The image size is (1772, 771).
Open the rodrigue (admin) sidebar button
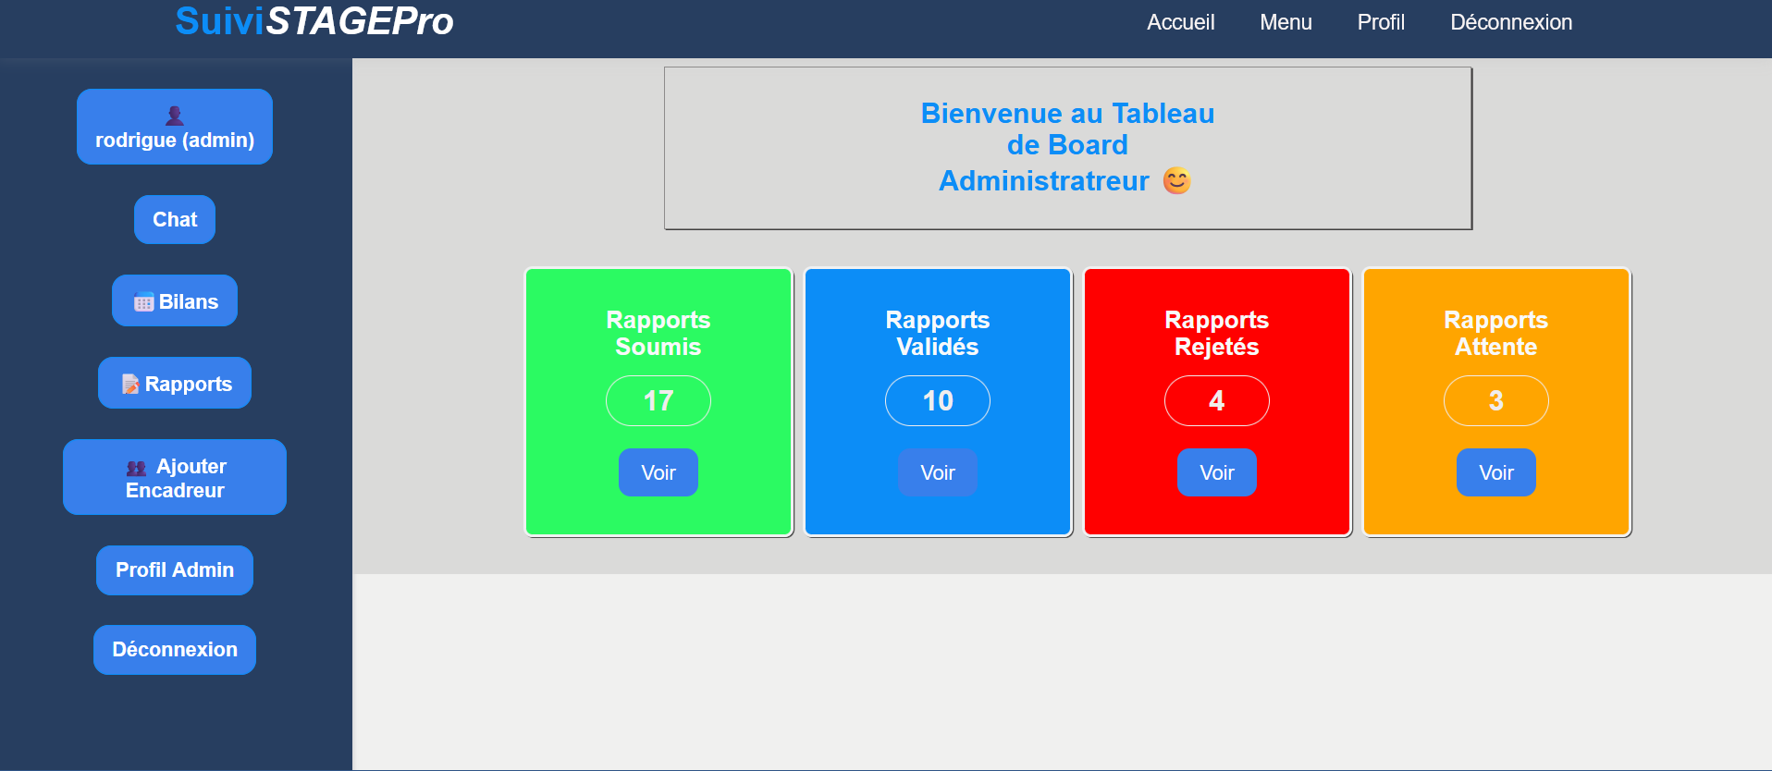point(175,127)
